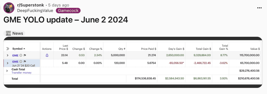
Task: Click the Total Gain $ column header
Action: (203, 49)
